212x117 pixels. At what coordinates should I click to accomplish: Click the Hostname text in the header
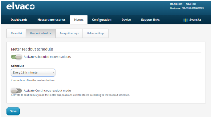coord(187,8)
